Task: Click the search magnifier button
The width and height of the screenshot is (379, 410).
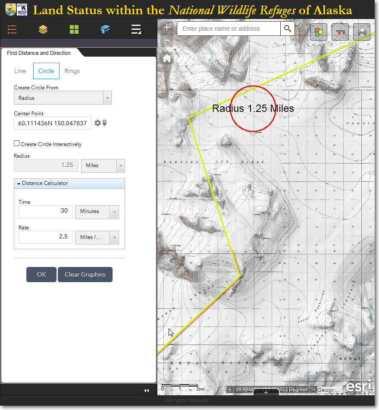Action: coord(288,29)
